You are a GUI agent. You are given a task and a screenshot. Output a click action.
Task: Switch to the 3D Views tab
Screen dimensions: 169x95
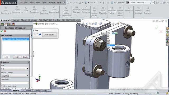coord(27,91)
